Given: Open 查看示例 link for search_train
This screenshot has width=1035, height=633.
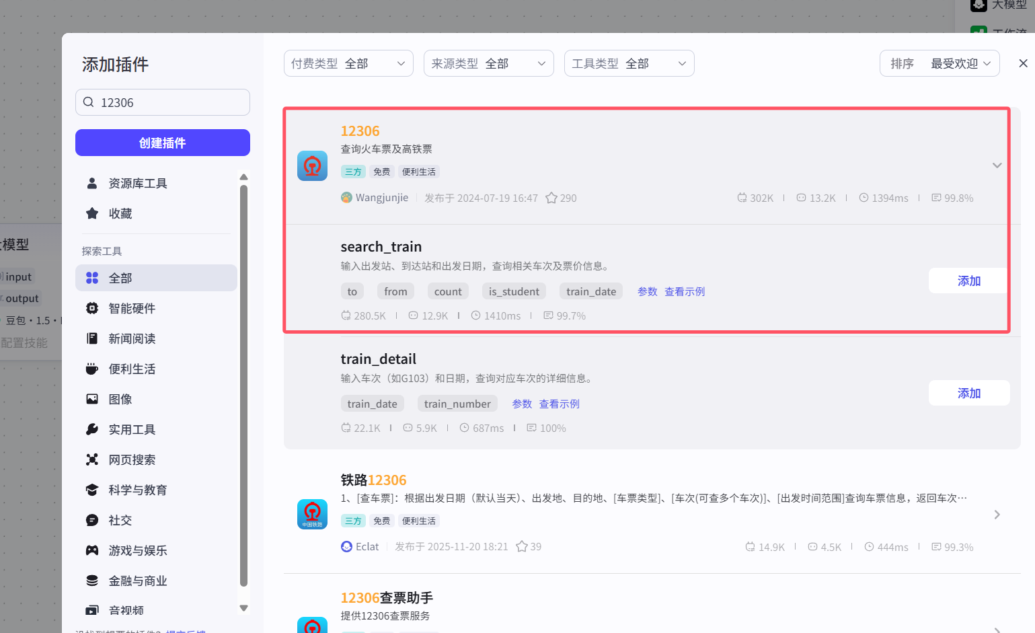Looking at the screenshot, I should point(685,291).
